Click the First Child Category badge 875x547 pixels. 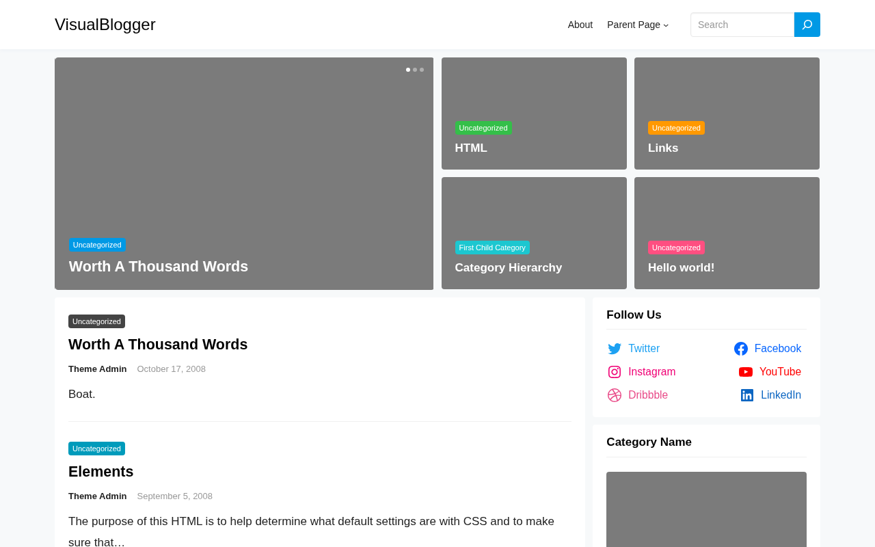492,248
